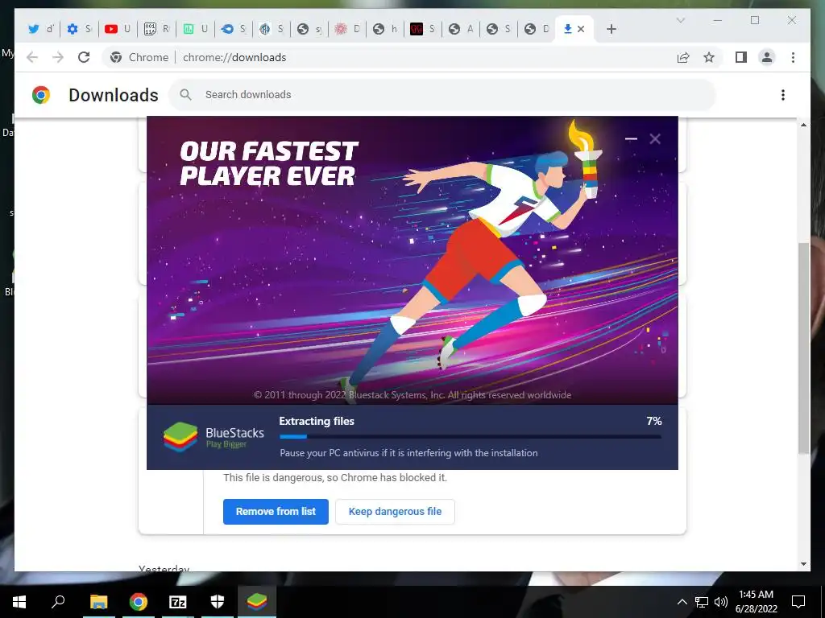Switch to the blue gear Settings tab
Screen dimensions: 825x618
click(x=79, y=29)
